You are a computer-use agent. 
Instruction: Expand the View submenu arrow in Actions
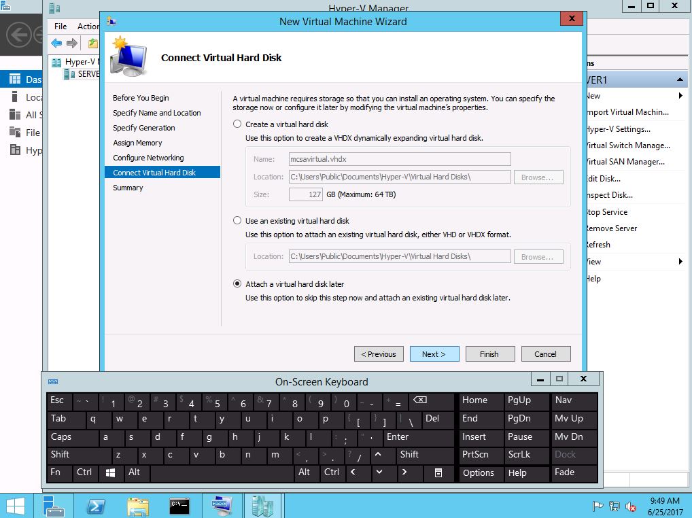(x=680, y=262)
